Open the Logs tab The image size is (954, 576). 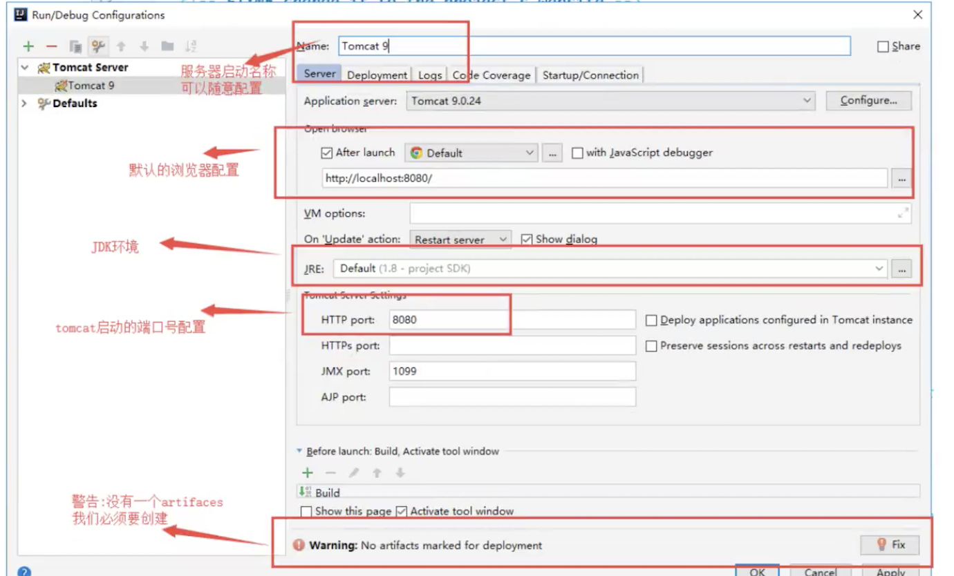point(430,75)
